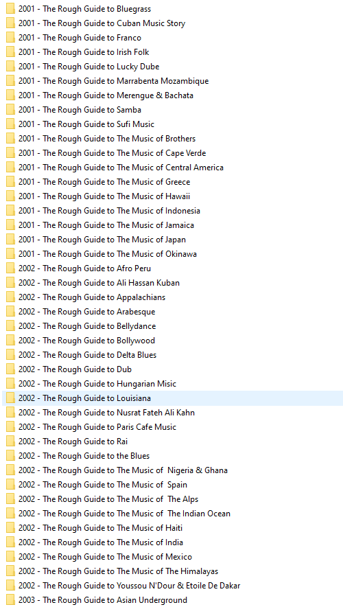343x607 pixels.
Task: Click folder icon for 2001 Bluegrass
Action: (10, 9)
